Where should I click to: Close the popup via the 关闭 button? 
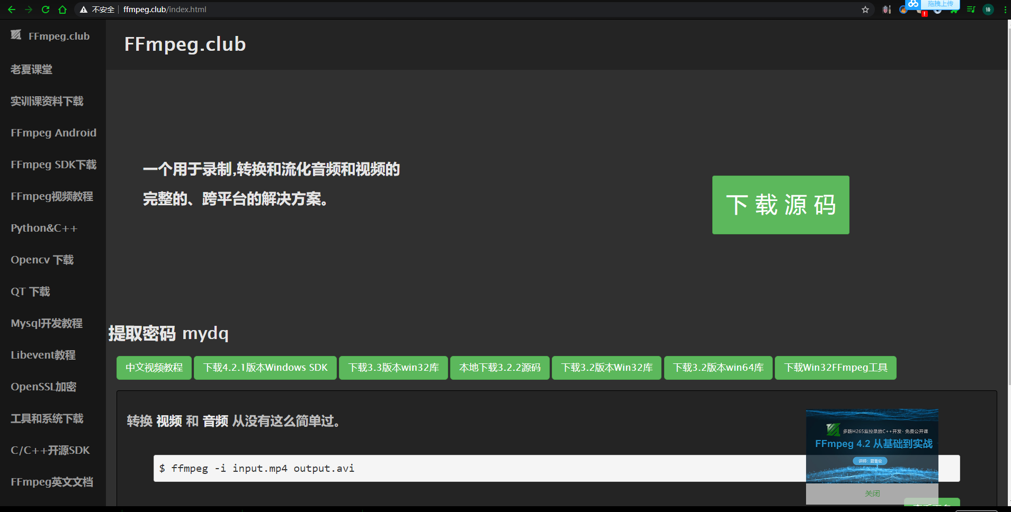pos(872,493)
